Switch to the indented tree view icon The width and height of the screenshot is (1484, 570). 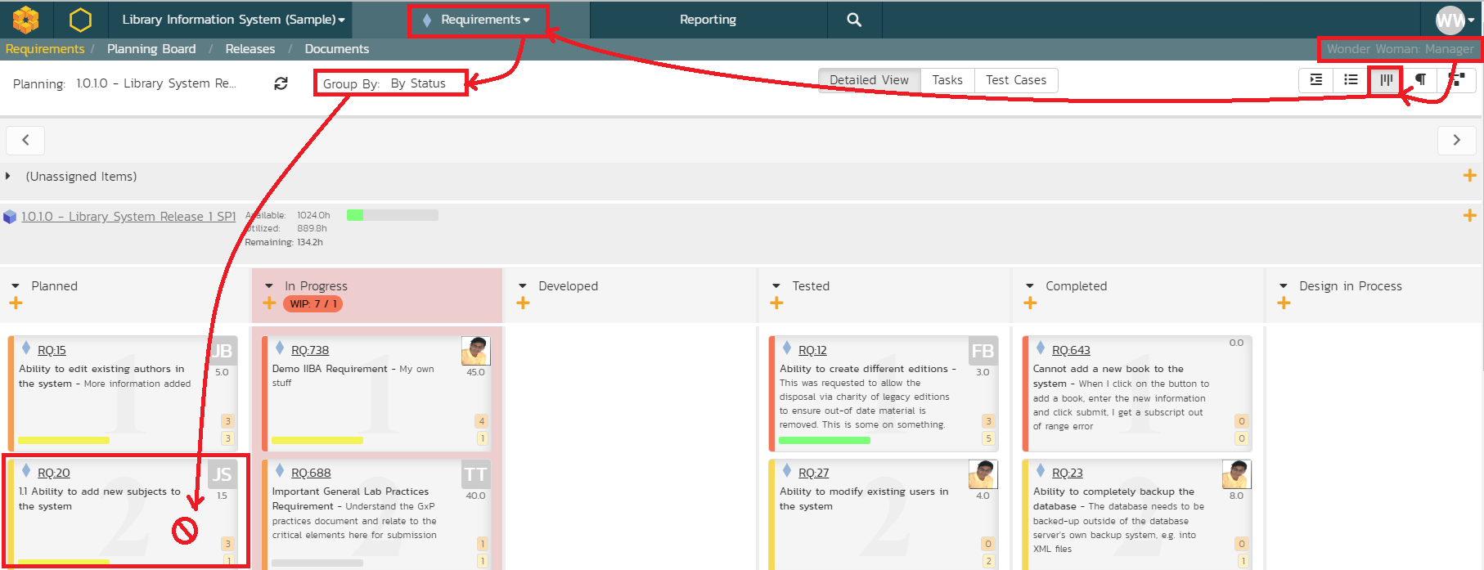(1315, 80)
